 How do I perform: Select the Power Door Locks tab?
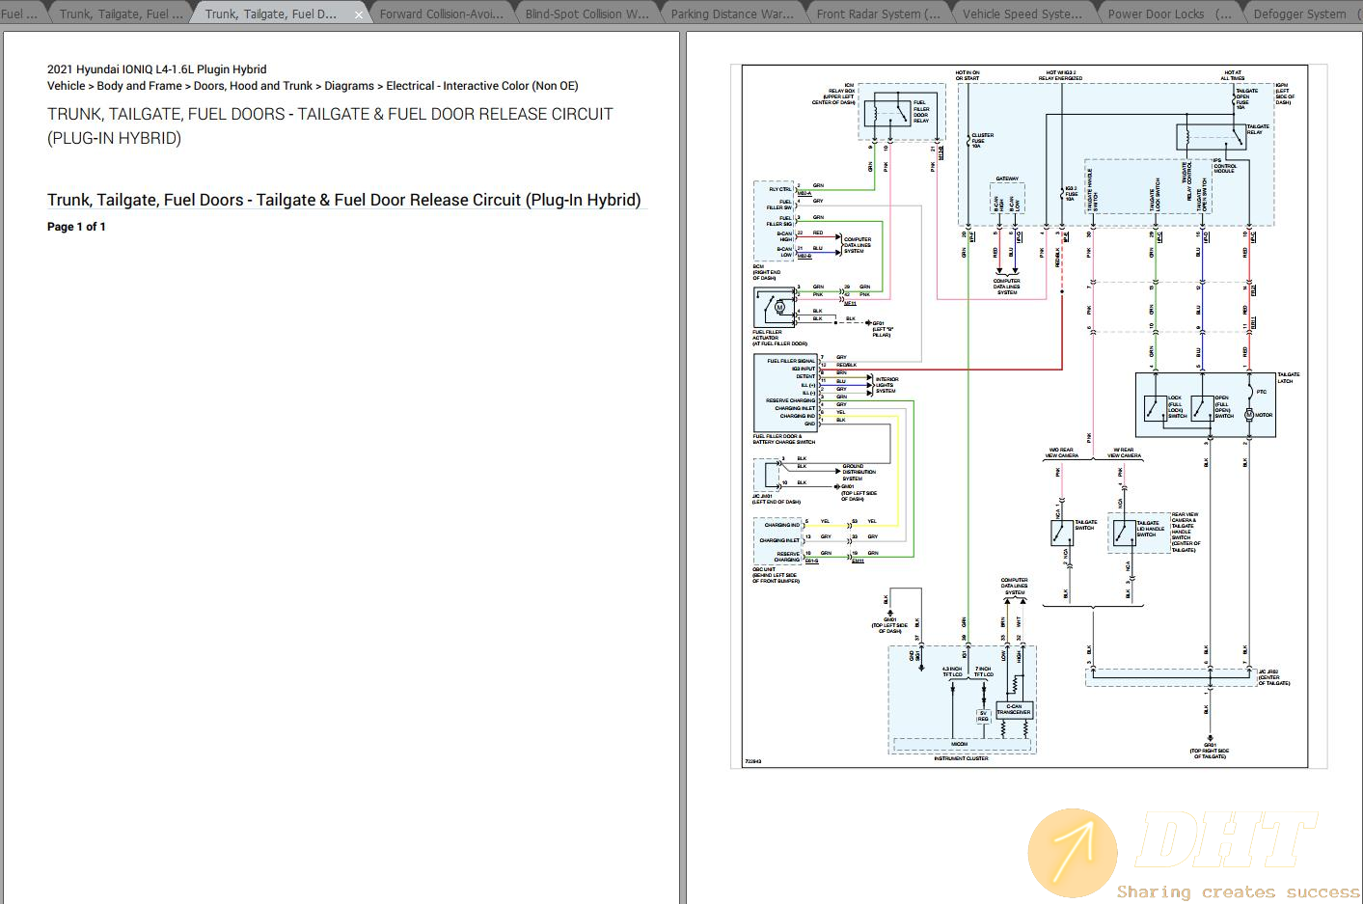click(1169, 14)
